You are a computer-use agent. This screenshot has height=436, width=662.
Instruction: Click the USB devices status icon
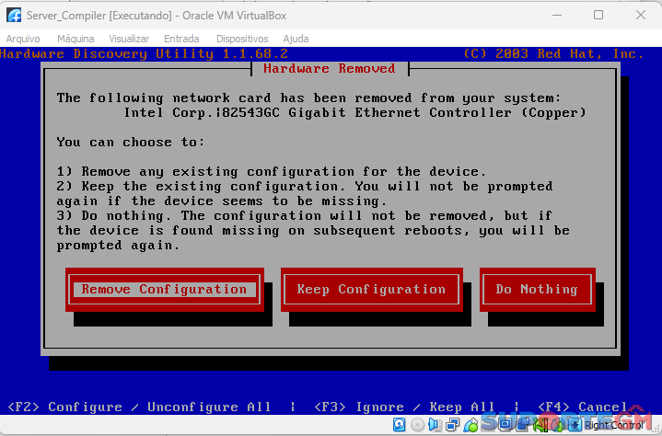coord(471,425)
